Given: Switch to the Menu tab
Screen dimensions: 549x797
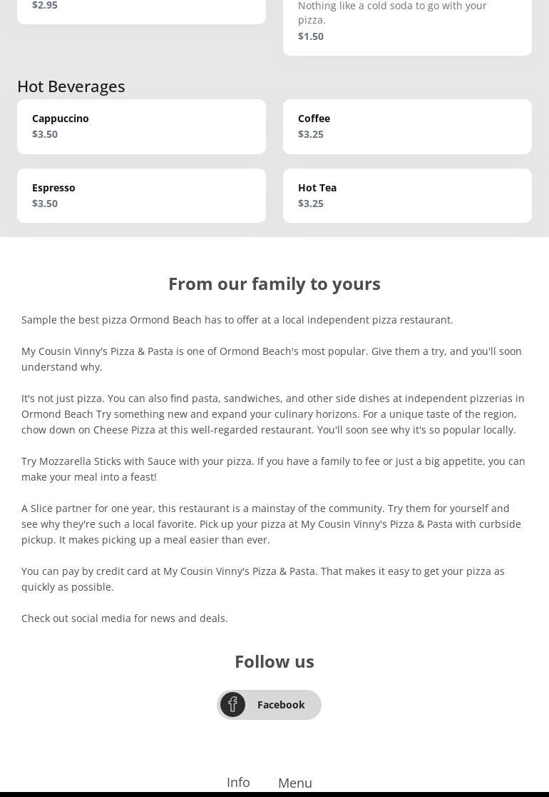Looking at the screenshot, I should (x=295, y=783).
